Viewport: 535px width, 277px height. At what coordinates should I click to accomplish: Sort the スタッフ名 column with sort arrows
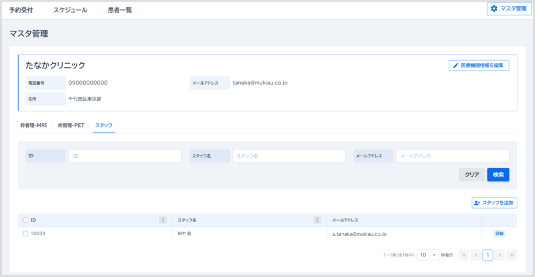pos(317,220)
